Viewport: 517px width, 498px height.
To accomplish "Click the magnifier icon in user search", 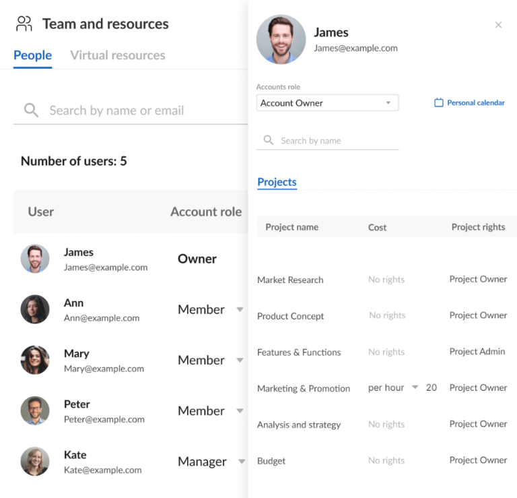I will [31, 110].
